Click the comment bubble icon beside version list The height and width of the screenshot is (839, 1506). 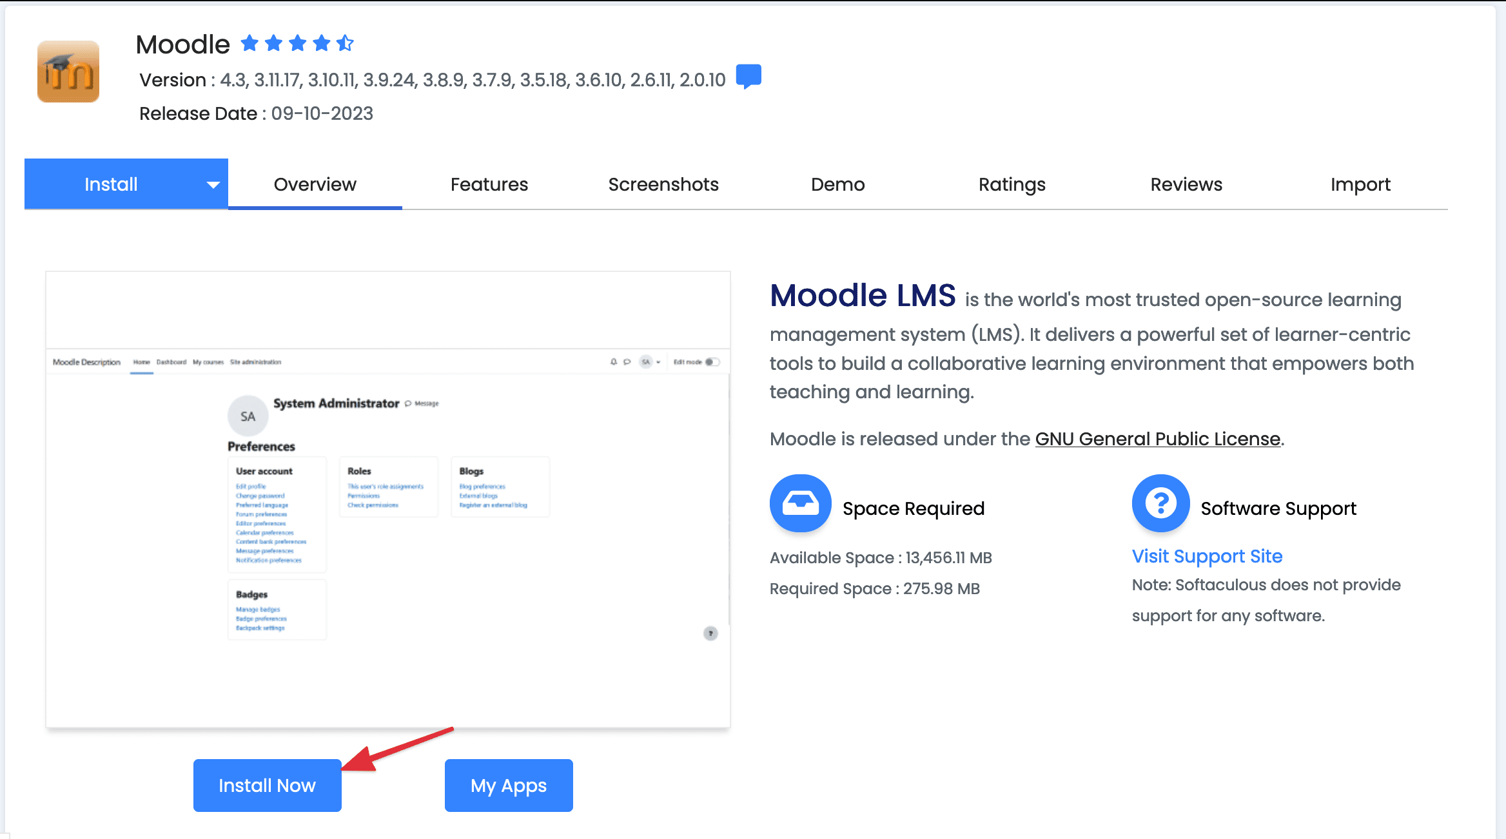click(750, 77)
